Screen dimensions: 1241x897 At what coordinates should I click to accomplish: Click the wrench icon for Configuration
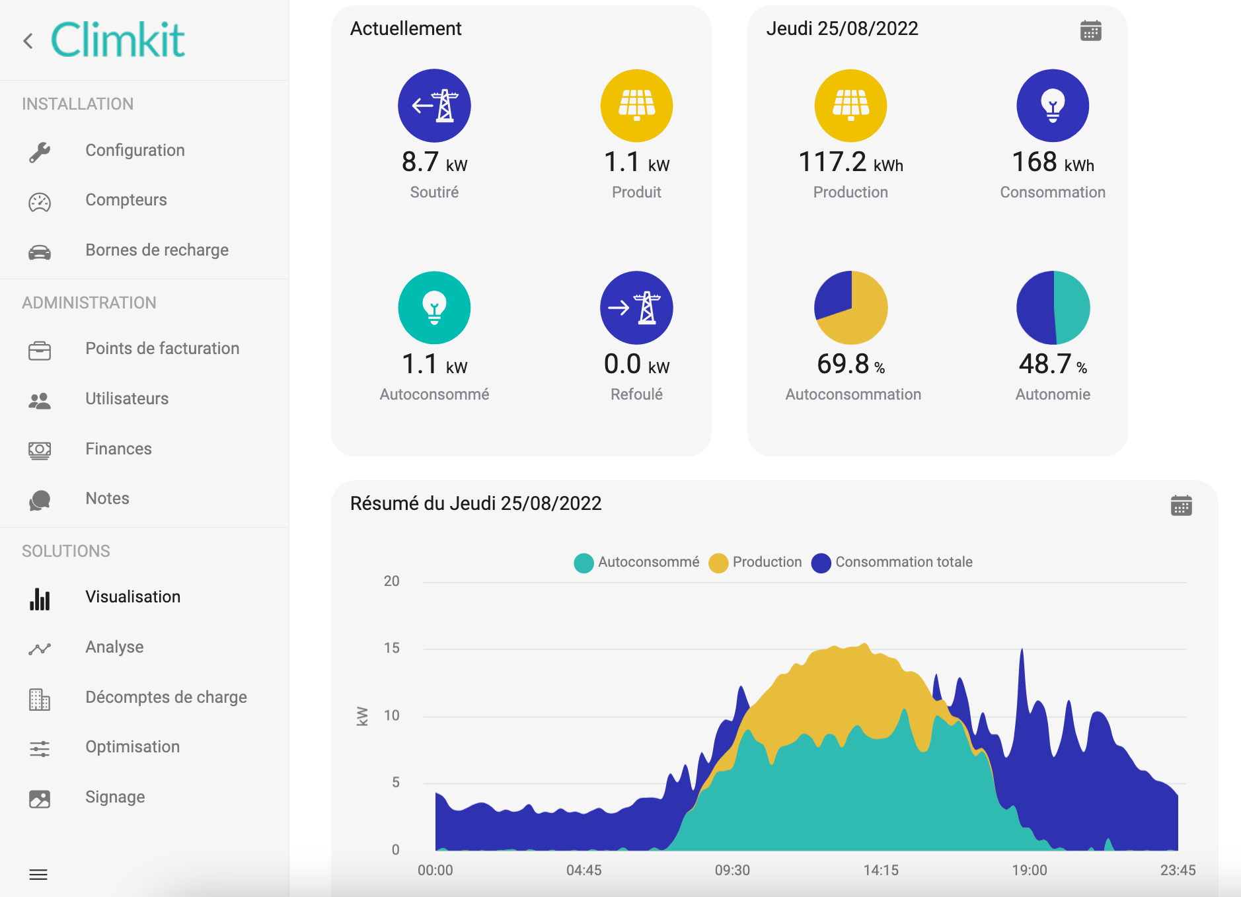[x=40, y=152]
